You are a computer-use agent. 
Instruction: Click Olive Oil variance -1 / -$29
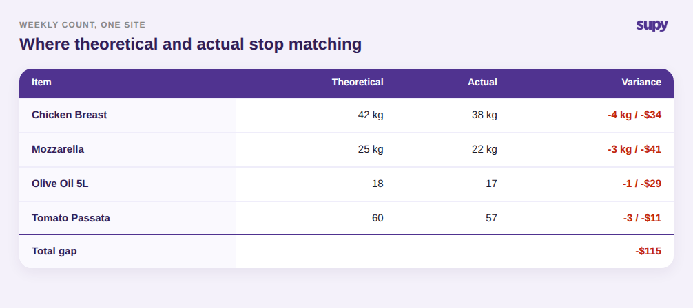642,184
